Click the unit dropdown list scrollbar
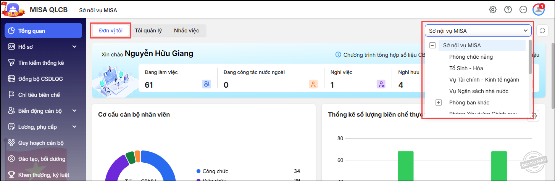 point(530,57)
